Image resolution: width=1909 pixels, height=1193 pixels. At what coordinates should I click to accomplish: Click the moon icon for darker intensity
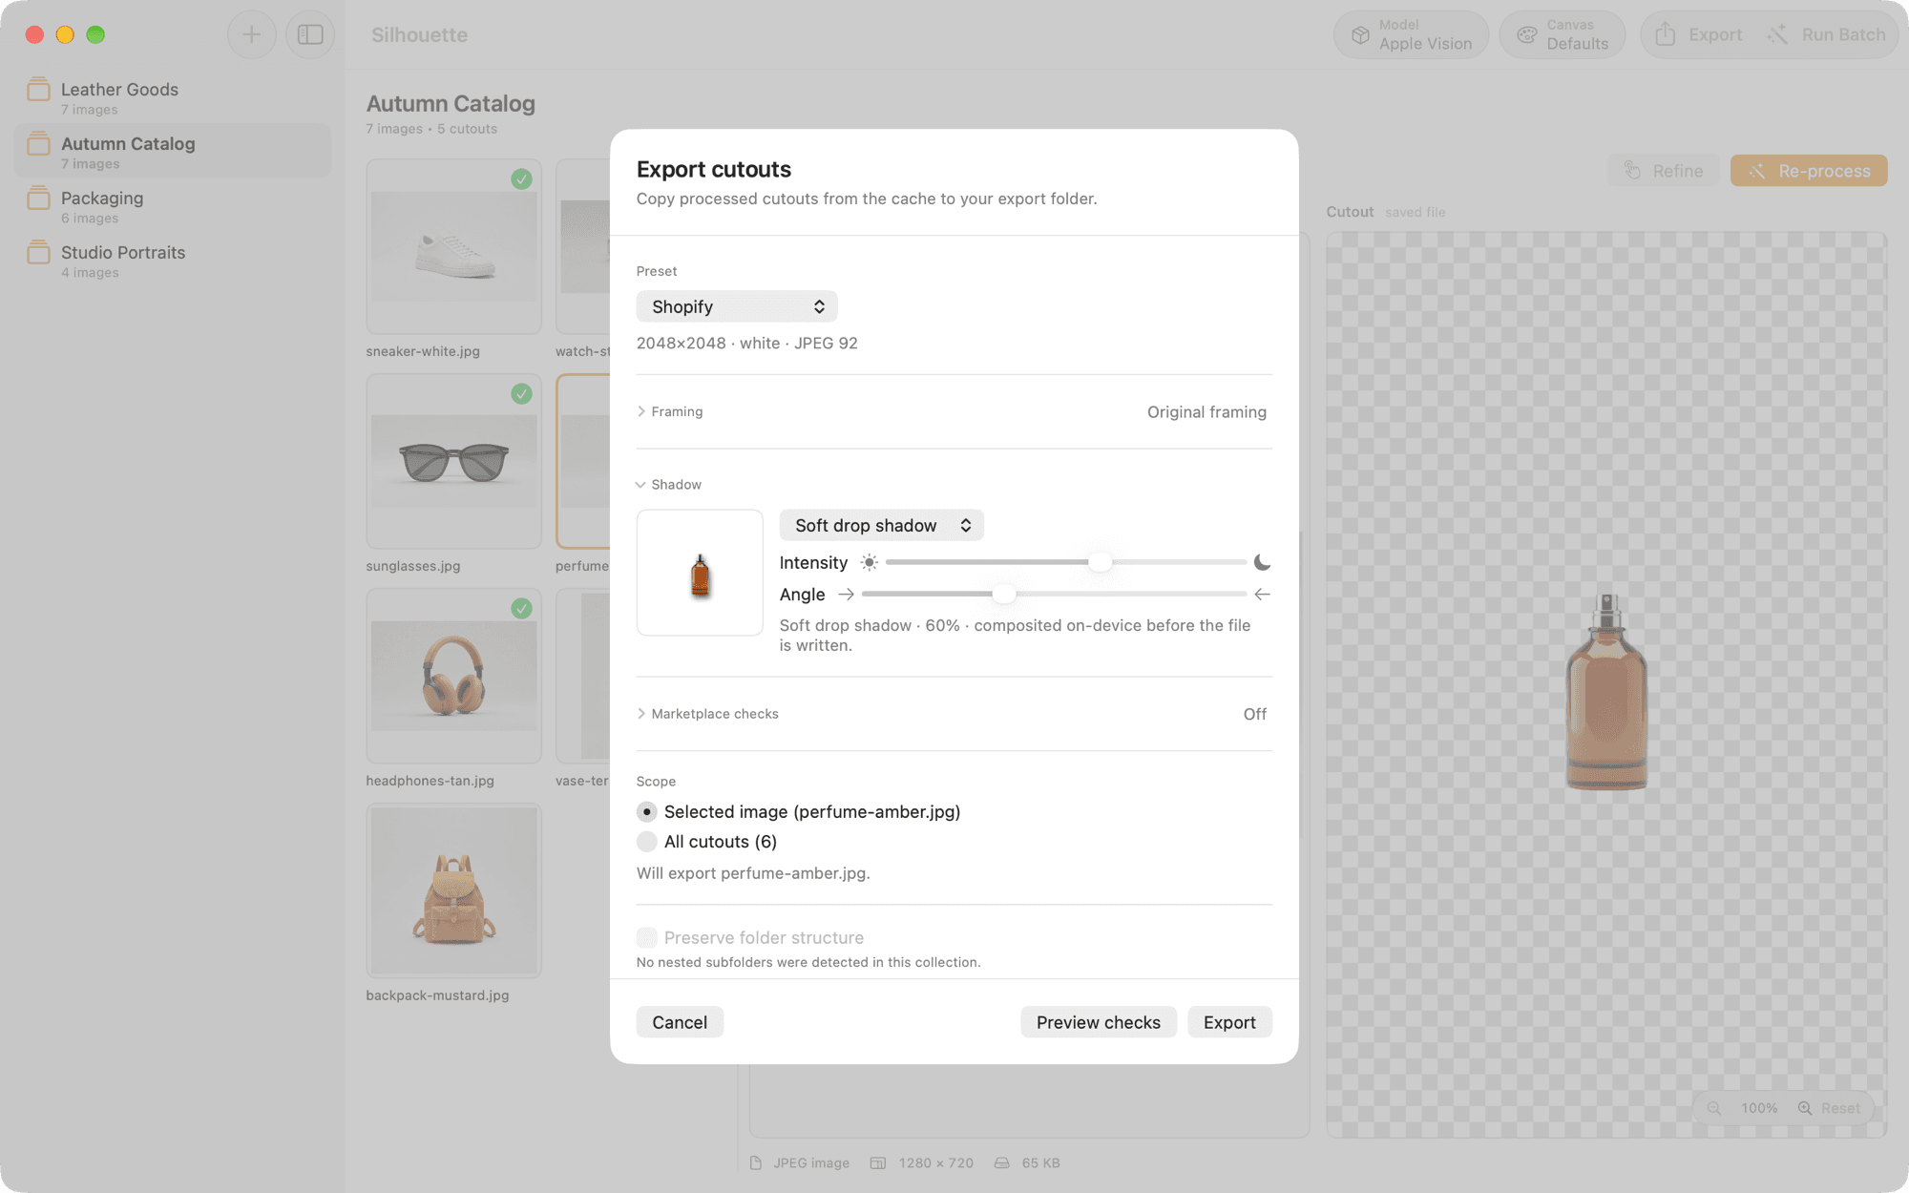1262,562
